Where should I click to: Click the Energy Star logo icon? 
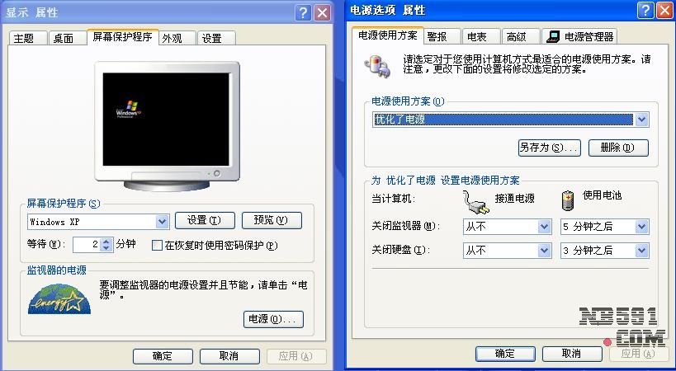point(59,298)
